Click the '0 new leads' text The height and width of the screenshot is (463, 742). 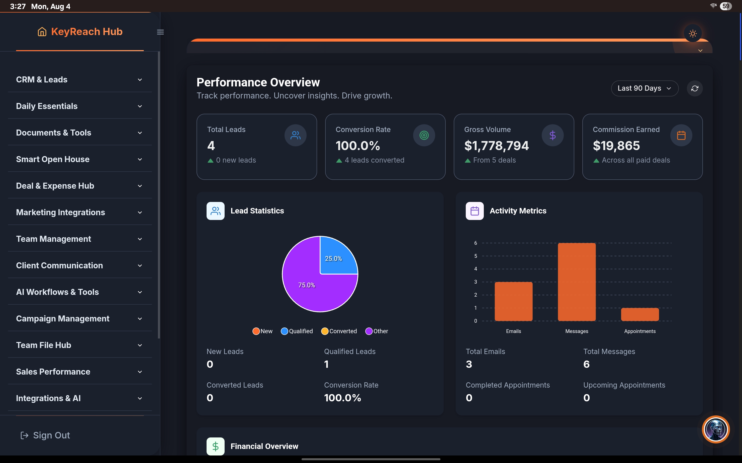tap(236, 160)
